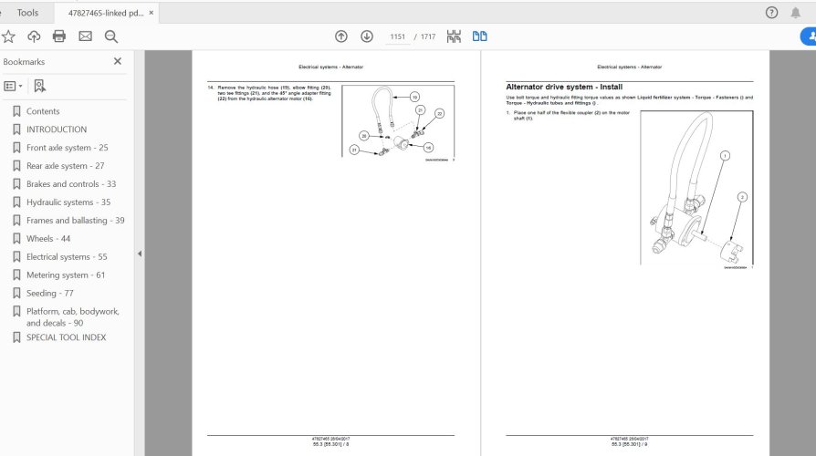Navigate to Seeding - 77 bookmark

click(x=50, y=294)
